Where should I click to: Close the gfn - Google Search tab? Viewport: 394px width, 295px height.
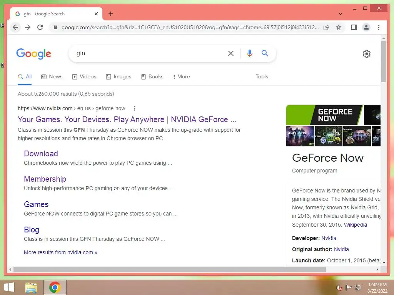pos(96,14)
